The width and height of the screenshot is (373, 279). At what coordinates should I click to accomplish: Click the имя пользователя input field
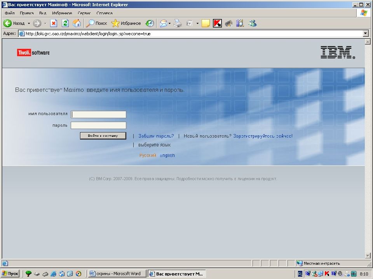(x=98, y=114)
